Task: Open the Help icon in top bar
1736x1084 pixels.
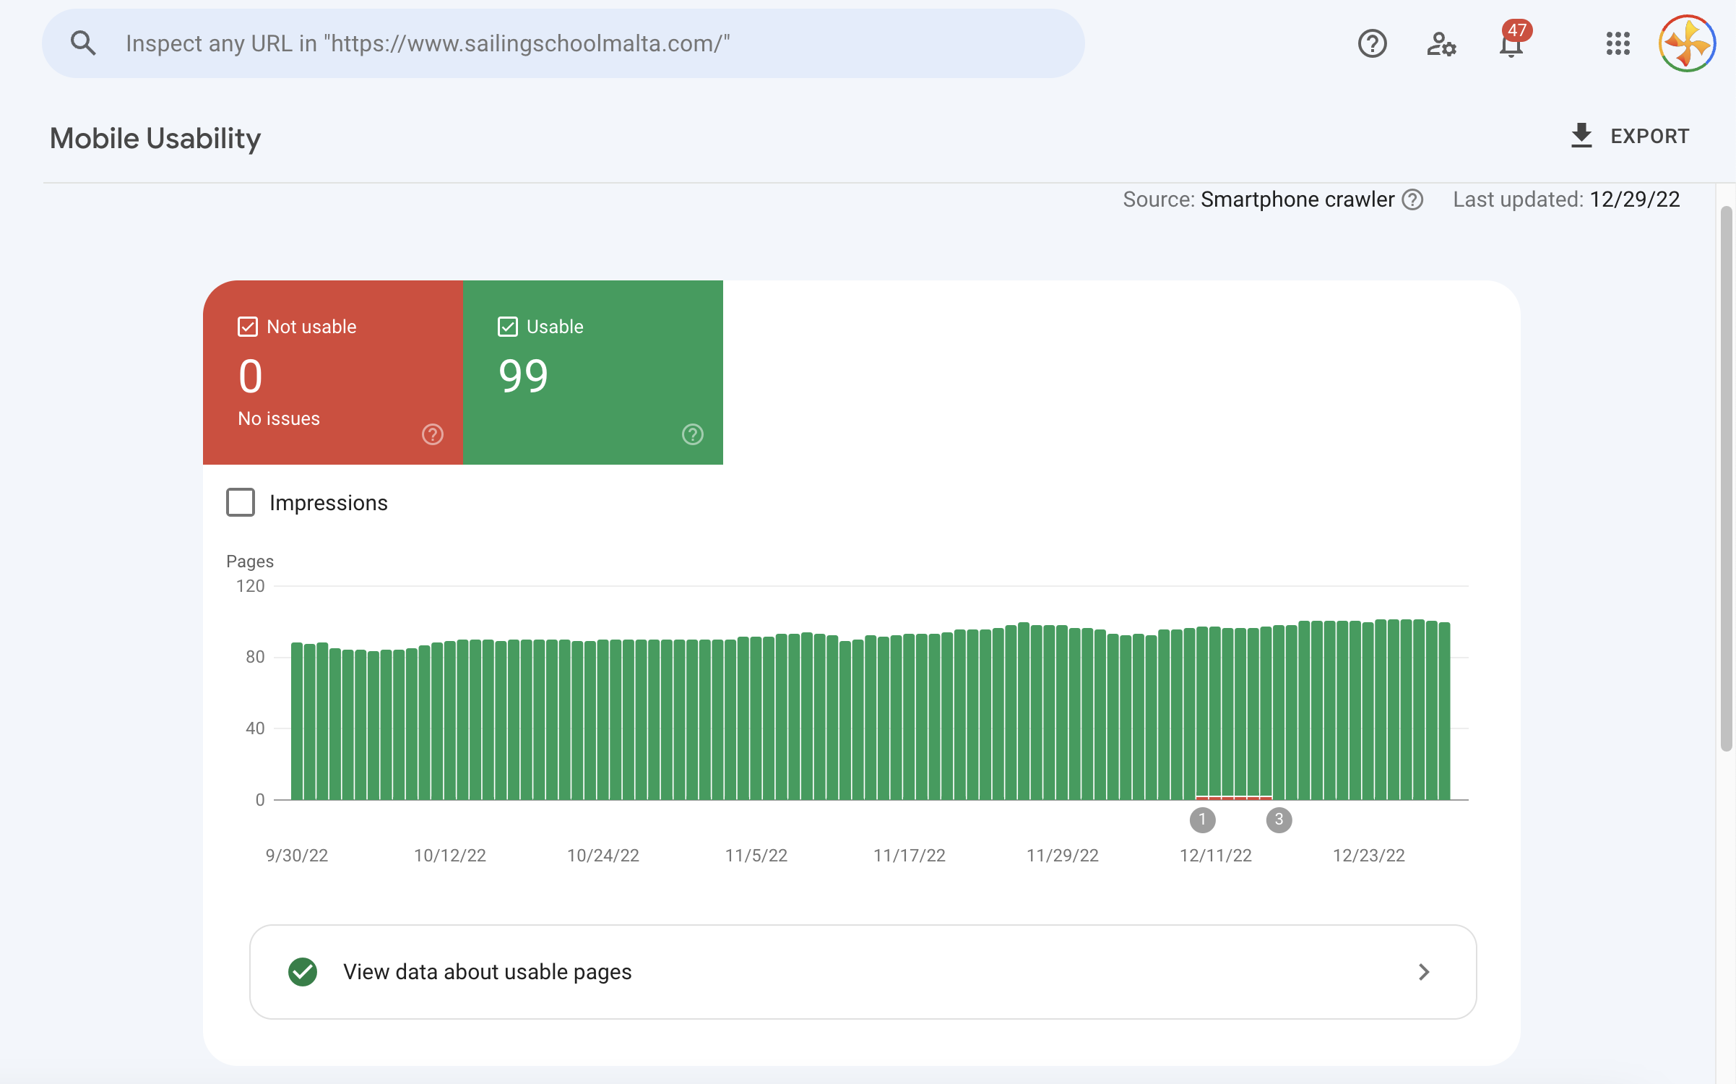Action: [x=1372, y=44]
